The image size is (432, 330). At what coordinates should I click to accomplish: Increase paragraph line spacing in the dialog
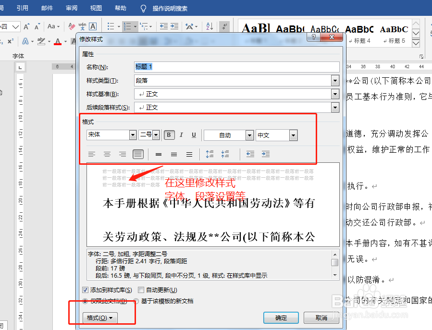pos(210,154)
